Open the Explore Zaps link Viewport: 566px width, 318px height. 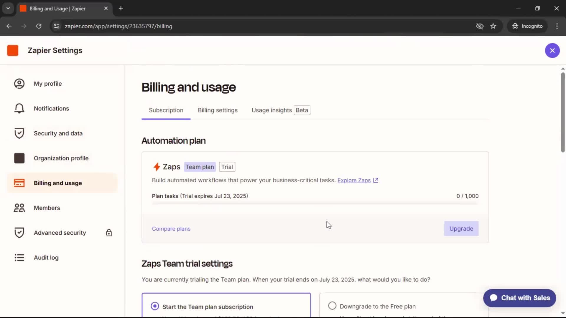[354, 180]
